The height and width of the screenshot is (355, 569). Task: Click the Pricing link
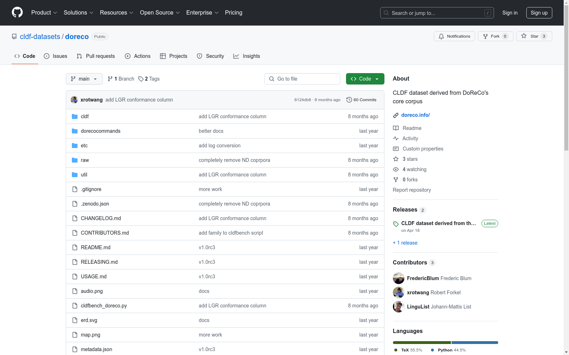234,13
